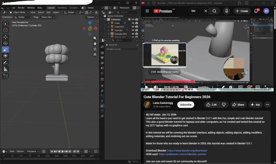Open the Global transform orientation dropdown in header

(70, 13)
